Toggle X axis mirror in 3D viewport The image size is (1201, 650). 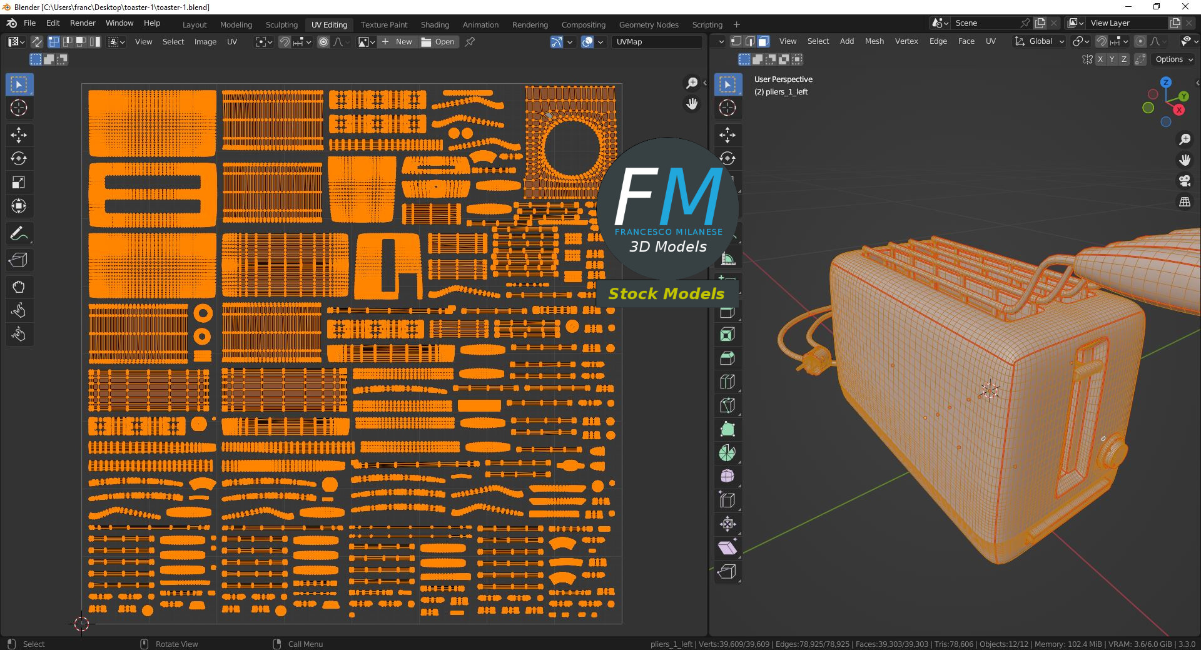click(x=1100, y=59)
